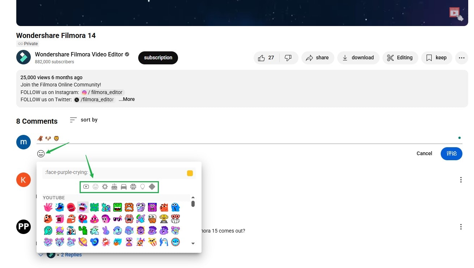Click the blue m user avatar
This screenshot has width=474, height=268.
coord(24,142)
